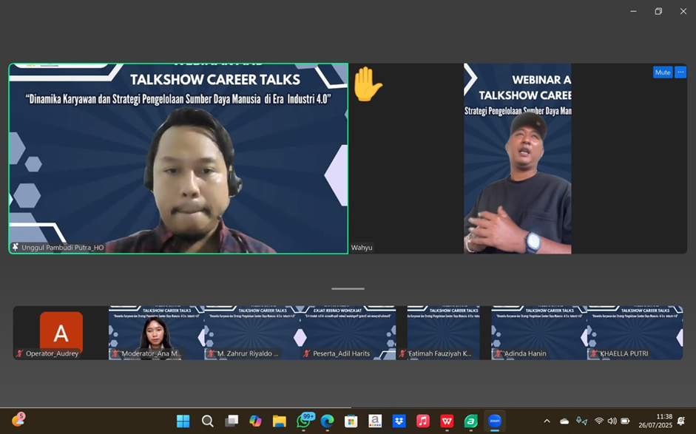Click the divider handle between video and gallery

click(348, 288)
